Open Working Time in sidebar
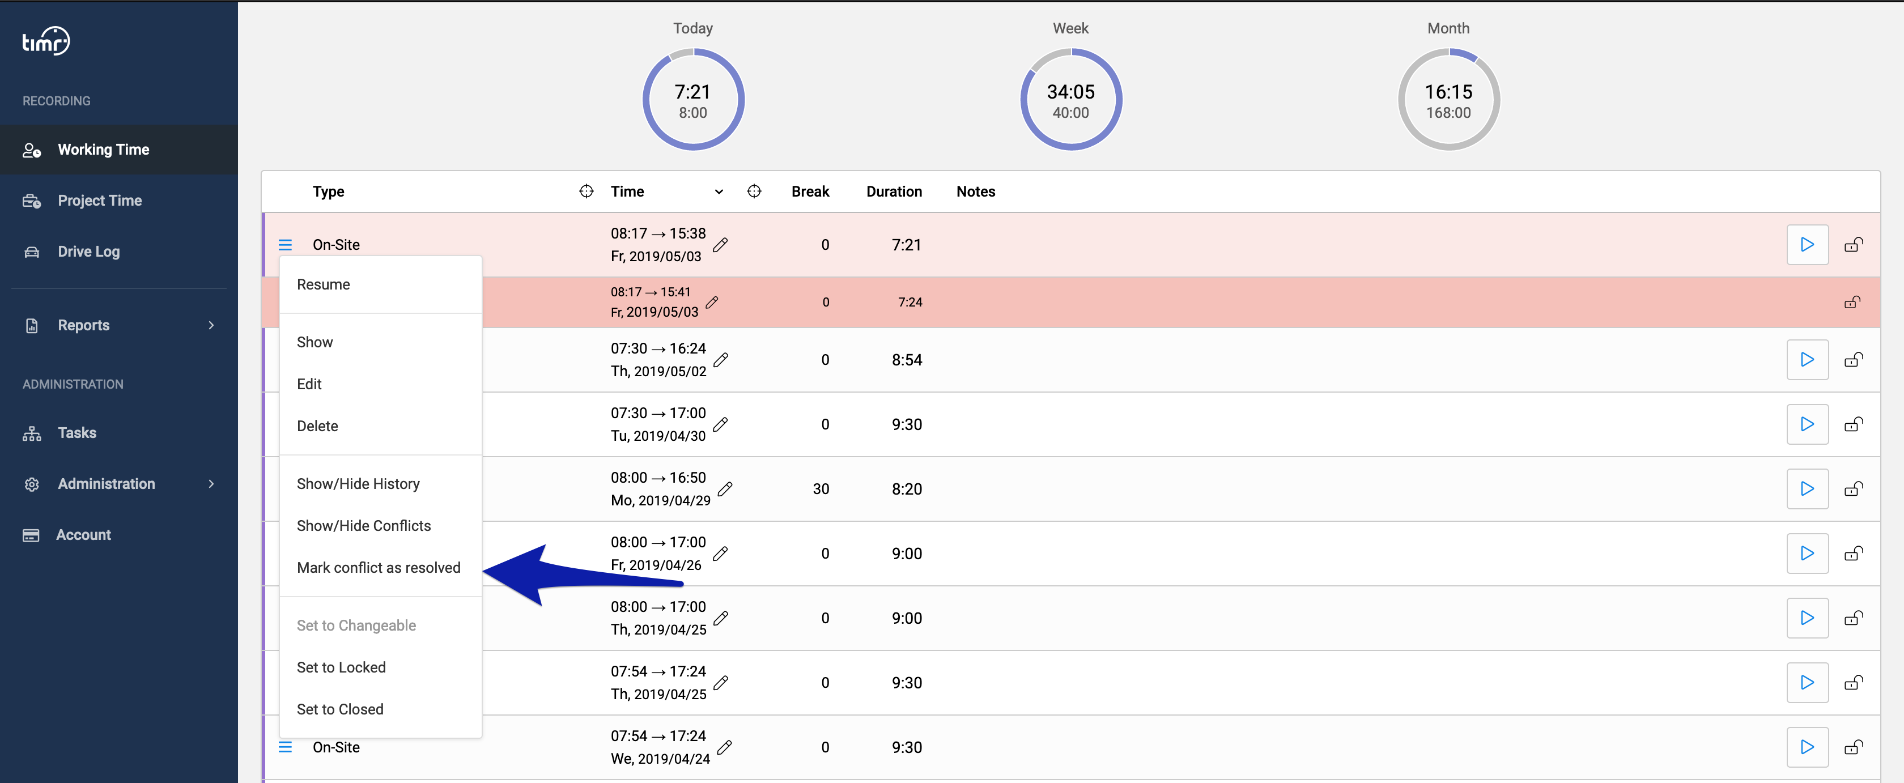 [x=119, y=150]
